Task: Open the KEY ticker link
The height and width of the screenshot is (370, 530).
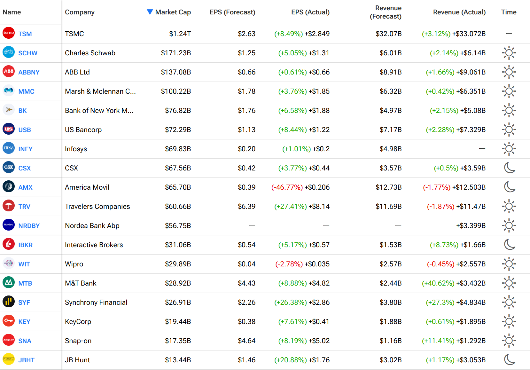Action: click(x=24, y=322)
